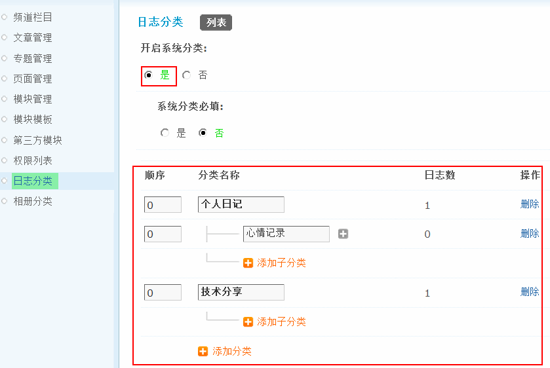Open 模块模板 sidebar item
550x368 pixels.
coord(33,119)
